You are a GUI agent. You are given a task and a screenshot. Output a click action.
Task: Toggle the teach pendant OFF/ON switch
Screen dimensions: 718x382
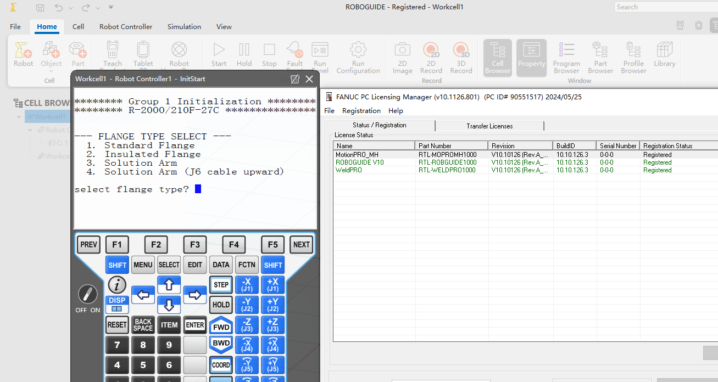click(x=87, y=295)
